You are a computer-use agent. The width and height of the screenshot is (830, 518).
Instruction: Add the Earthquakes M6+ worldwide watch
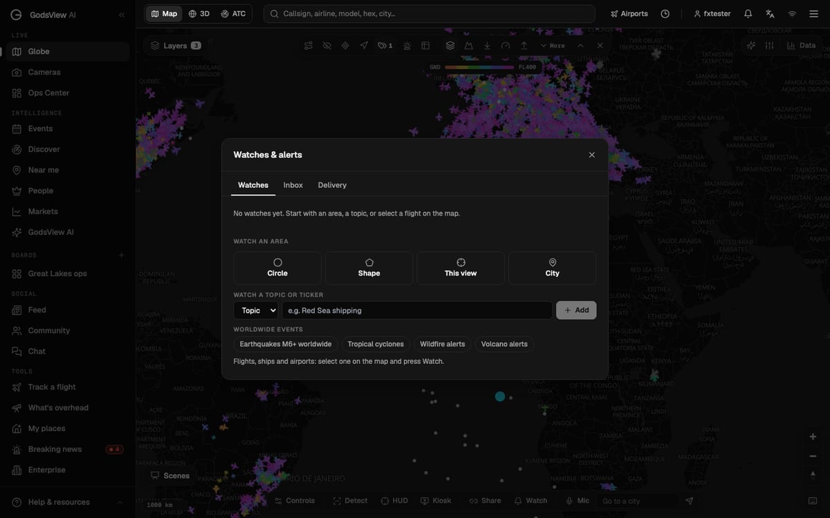click(x=286, y=344)
